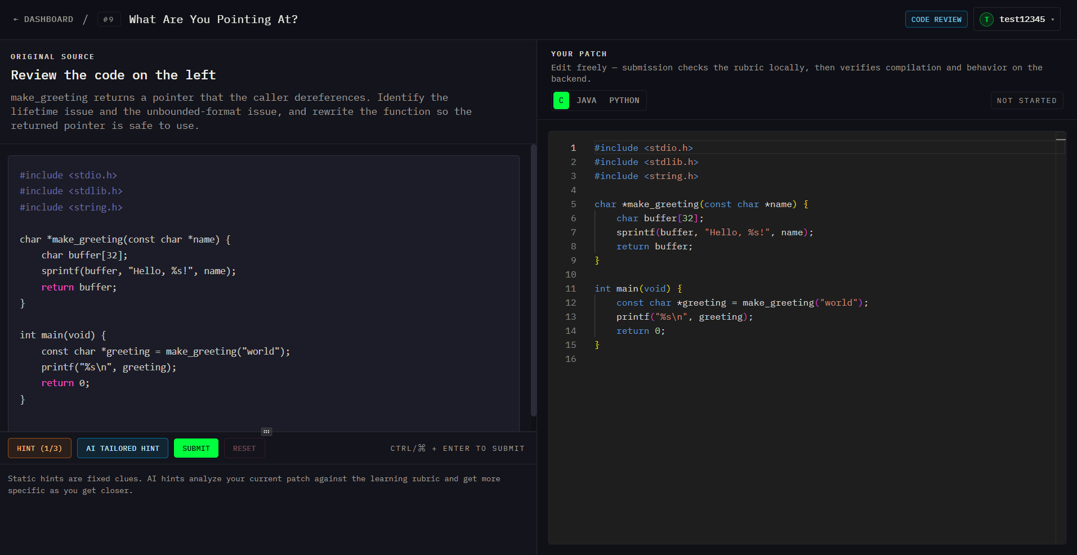The height and width of the screenshot is (555, 1077).
Task: Click the 'Review the code on the left' heading
Action: pyautogui.click(x=113, y=75)
